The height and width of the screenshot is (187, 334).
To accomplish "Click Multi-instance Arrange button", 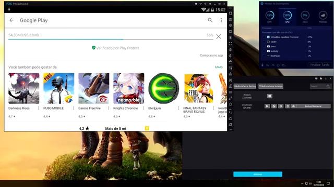I will (x=271, y=86).
